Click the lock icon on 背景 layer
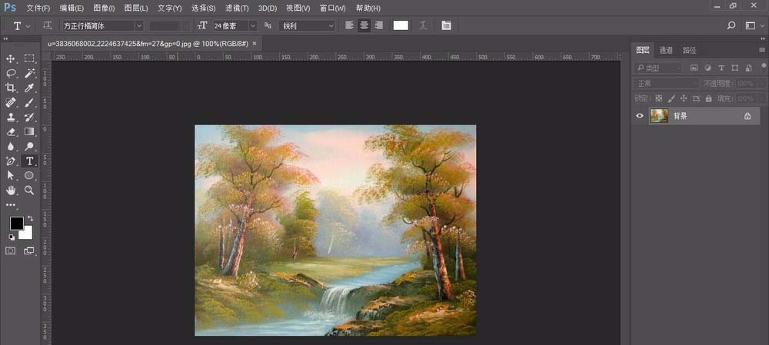The width and height of the screenshot is (769, 345). [x=747, y=116]
